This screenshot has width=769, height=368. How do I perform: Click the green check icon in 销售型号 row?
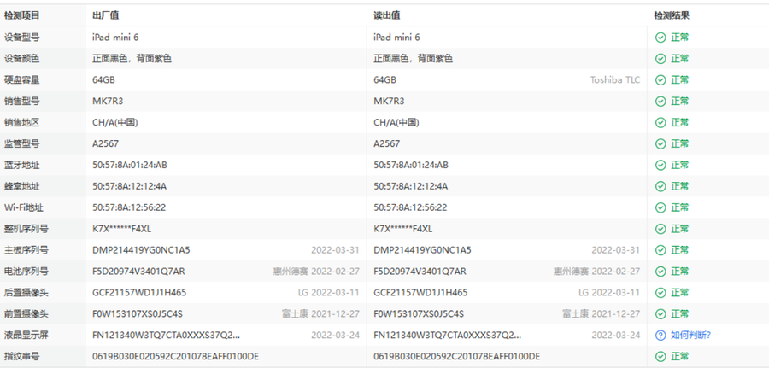click(660, 102)
